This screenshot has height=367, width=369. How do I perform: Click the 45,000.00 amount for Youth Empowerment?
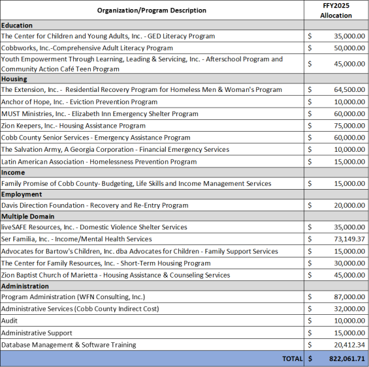click(x=349, y=64)
